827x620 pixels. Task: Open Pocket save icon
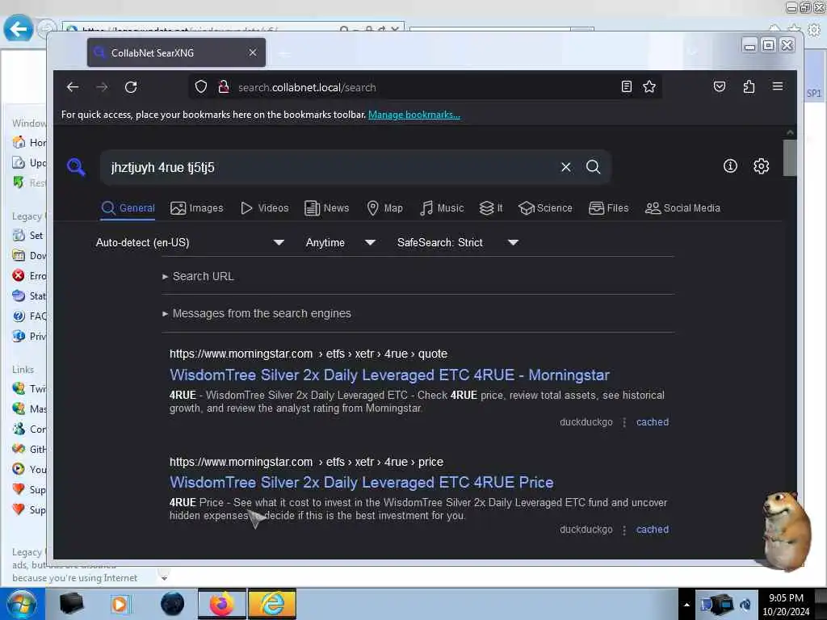(720, 87)
